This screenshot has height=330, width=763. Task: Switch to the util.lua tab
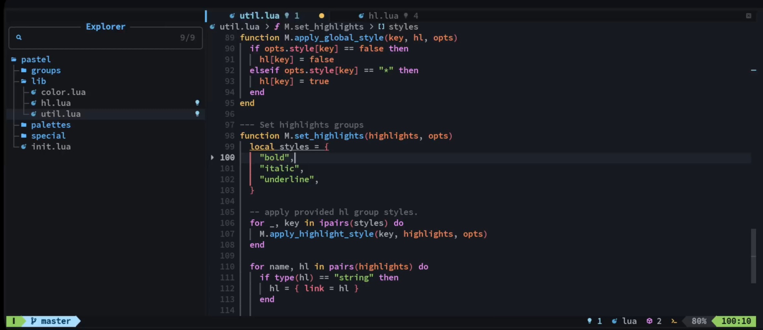pos(259,16)
